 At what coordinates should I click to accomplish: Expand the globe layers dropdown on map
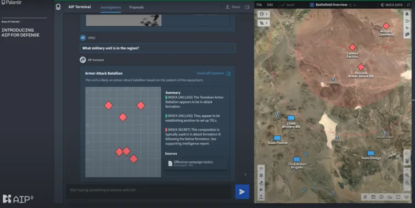263,14
